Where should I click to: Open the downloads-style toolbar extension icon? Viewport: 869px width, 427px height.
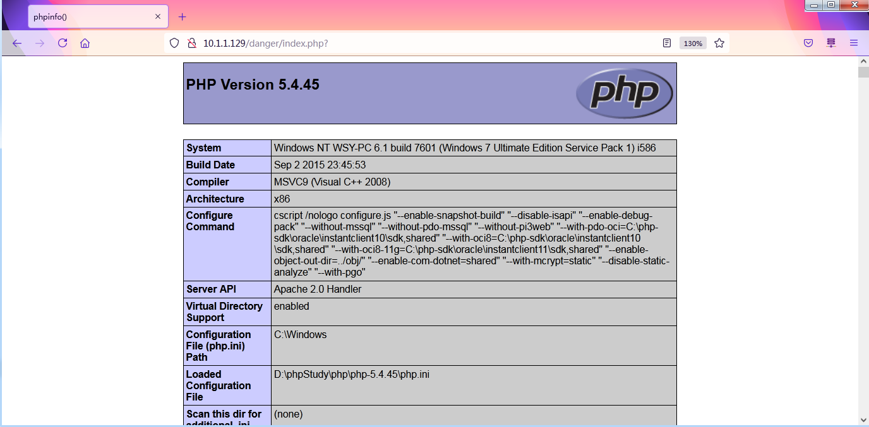pyautogui.click(x=831, y=44)
